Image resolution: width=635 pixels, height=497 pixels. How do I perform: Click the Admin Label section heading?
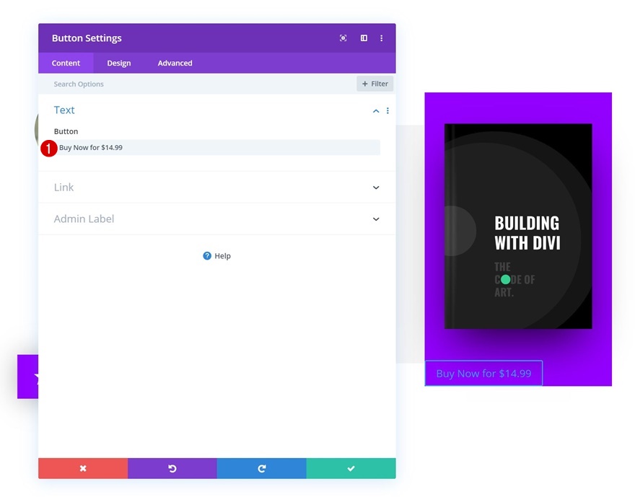(84, 219)
